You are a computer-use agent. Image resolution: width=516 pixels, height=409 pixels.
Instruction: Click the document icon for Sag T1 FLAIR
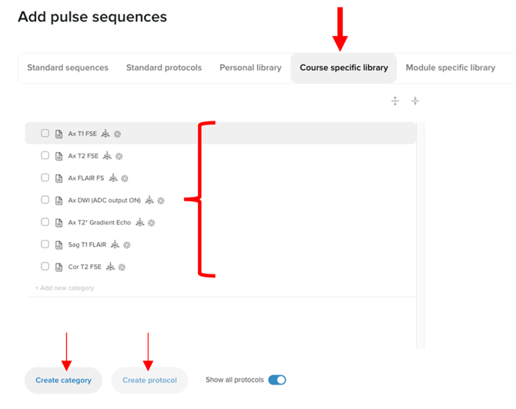point(59,245)
